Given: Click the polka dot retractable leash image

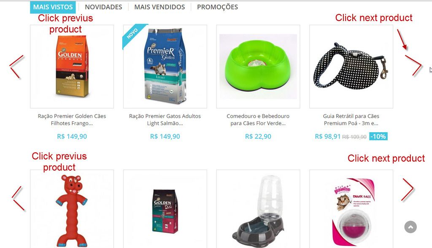Looking at the screenshot, I should click(351, 67).
